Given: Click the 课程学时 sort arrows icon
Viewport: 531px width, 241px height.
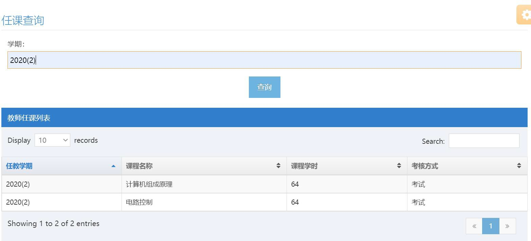Looking at the screenshot, I should 399,166.
